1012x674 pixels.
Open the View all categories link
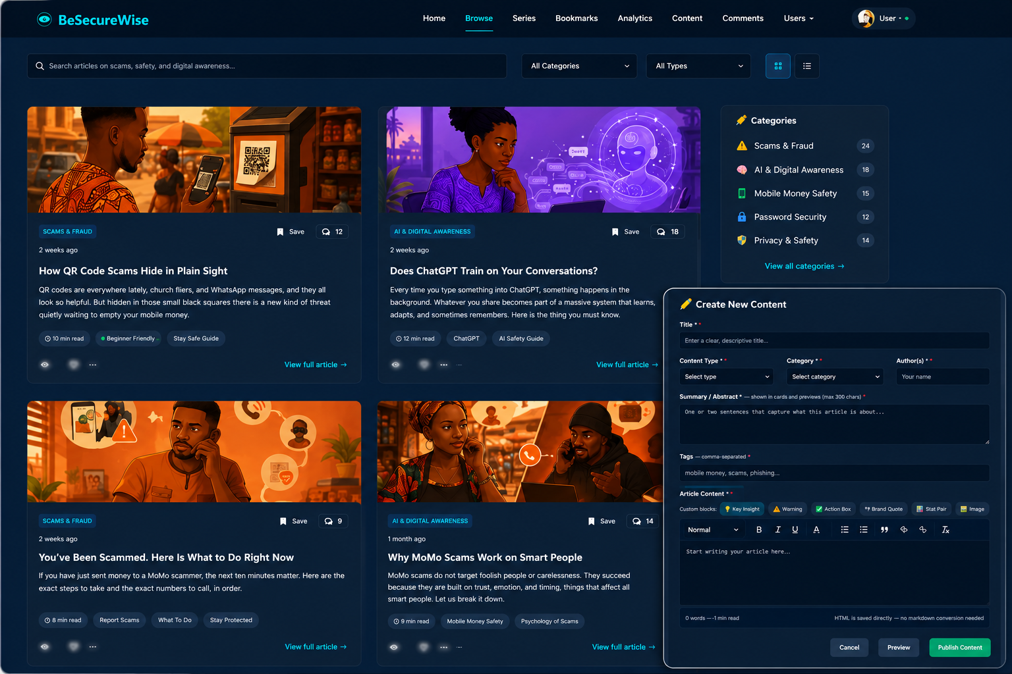[804, 266]
